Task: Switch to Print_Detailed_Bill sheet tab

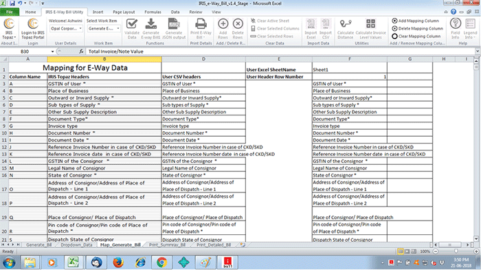Action: pyautogui.click(x=214, y=245)
